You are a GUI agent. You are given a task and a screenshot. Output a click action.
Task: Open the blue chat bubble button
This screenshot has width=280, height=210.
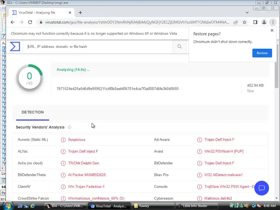[262, 188]
